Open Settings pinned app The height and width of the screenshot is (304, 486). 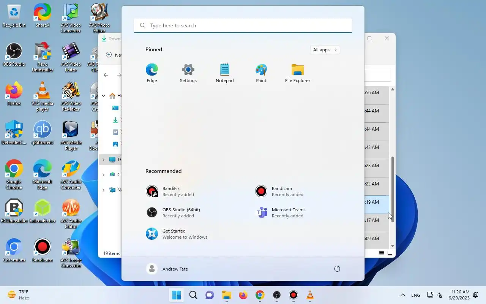click(x=188, y=73)
